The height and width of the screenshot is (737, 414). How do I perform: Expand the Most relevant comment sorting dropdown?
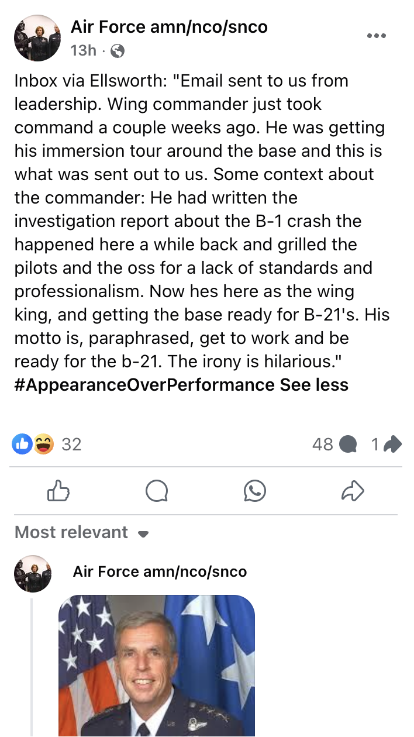click(82, 532)
